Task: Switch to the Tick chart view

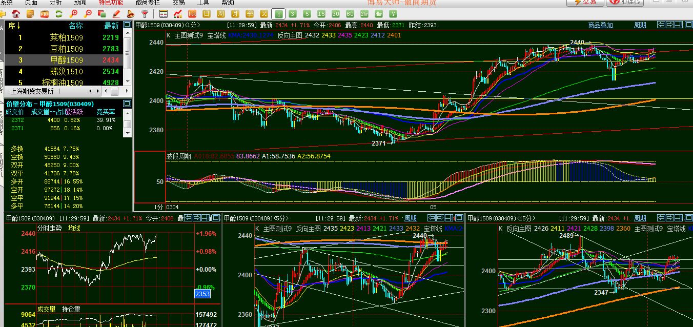Action: [x=192, y=14]
